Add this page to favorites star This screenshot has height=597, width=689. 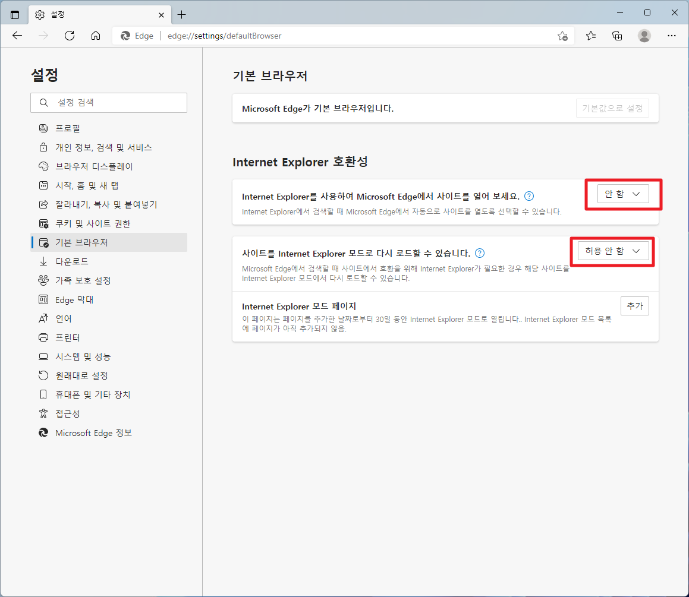click(562, 36)
